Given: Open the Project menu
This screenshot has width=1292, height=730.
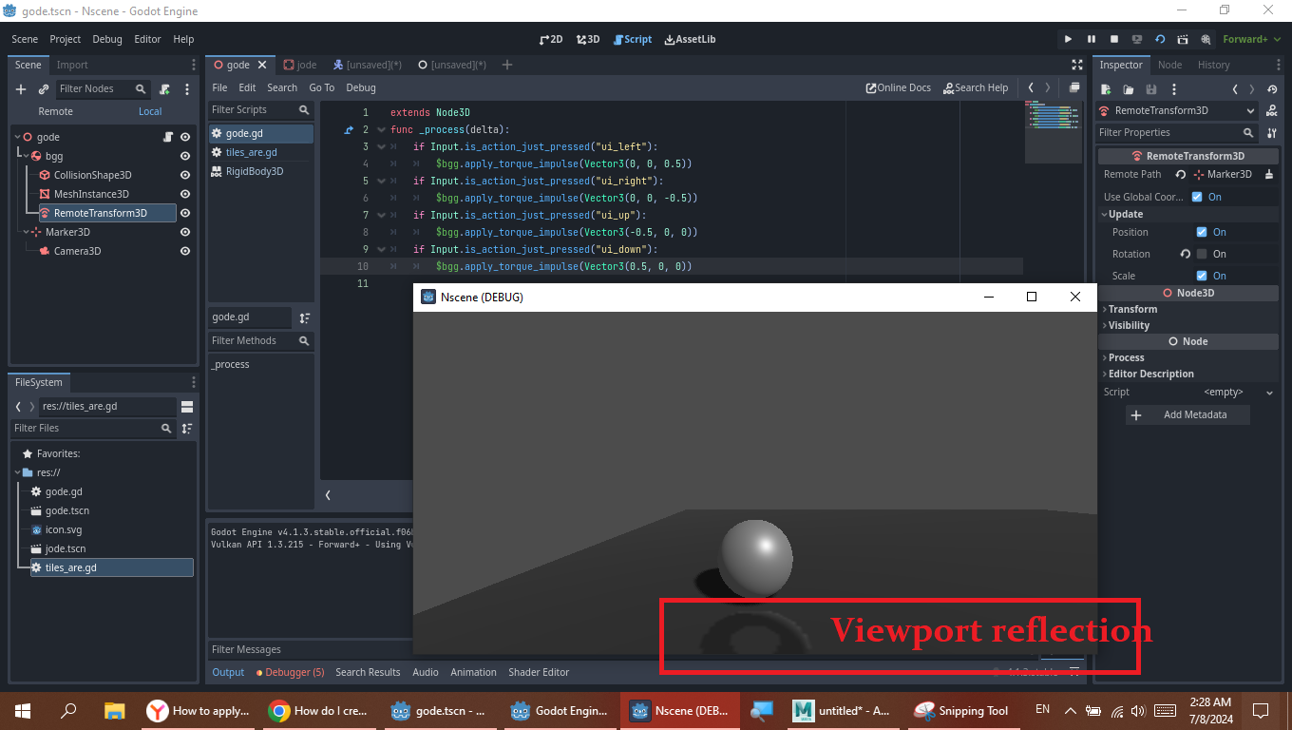Looking at the screenshot, I should tap(66, 39).
